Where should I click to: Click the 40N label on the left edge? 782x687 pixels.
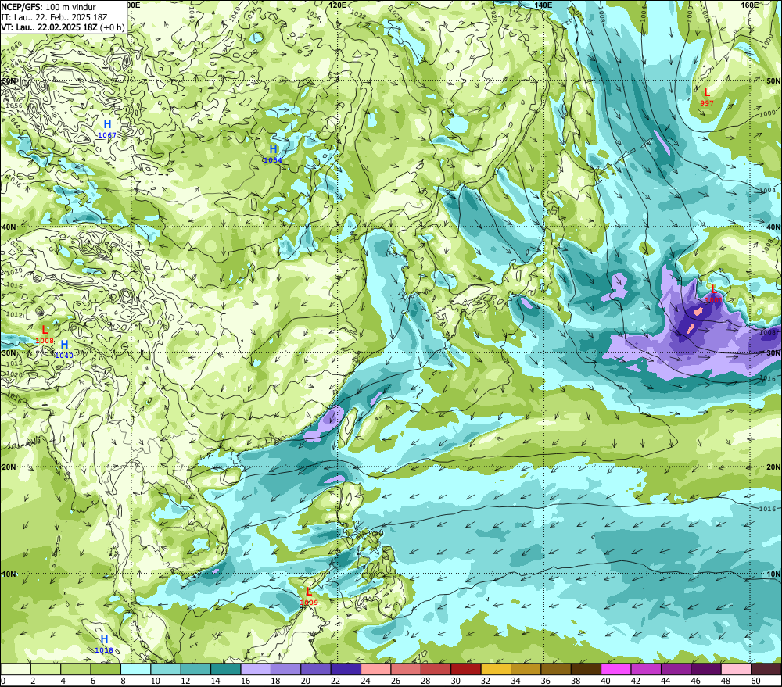point(9,227)
